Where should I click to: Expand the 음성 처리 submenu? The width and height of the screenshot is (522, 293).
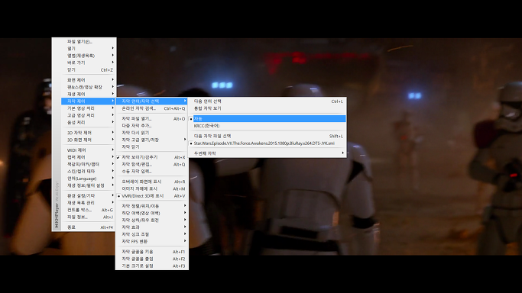(88, 122)
